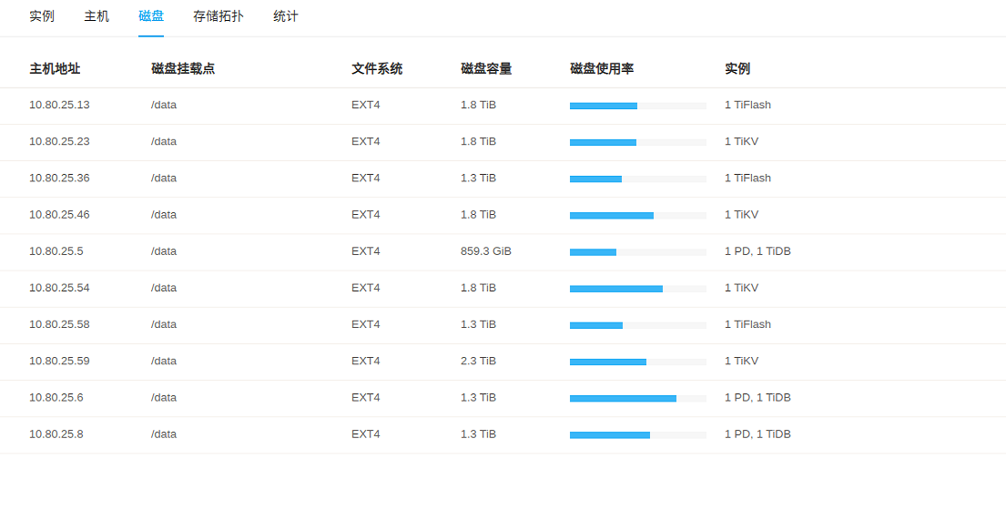Click the /data mount point for 10.80.25.58
Screen dimensions: 1006x510
tap(164, 324)
